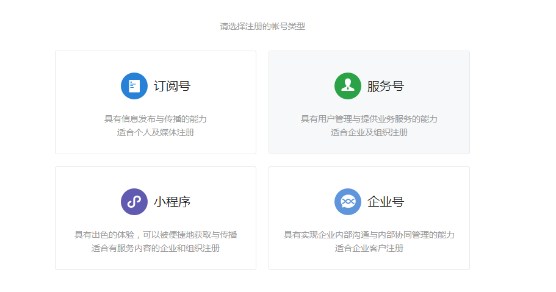Viewport: 556px width, 292px height.
Task: Select the 企业号 account type title
Action: pos(386,202)
